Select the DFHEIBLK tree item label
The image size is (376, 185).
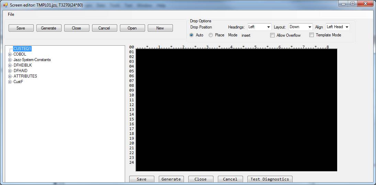(x=23, y=65)
